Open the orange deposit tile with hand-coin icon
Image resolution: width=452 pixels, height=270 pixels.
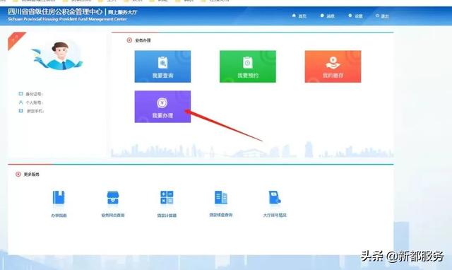pyautogui.click(x=333, y=66)
